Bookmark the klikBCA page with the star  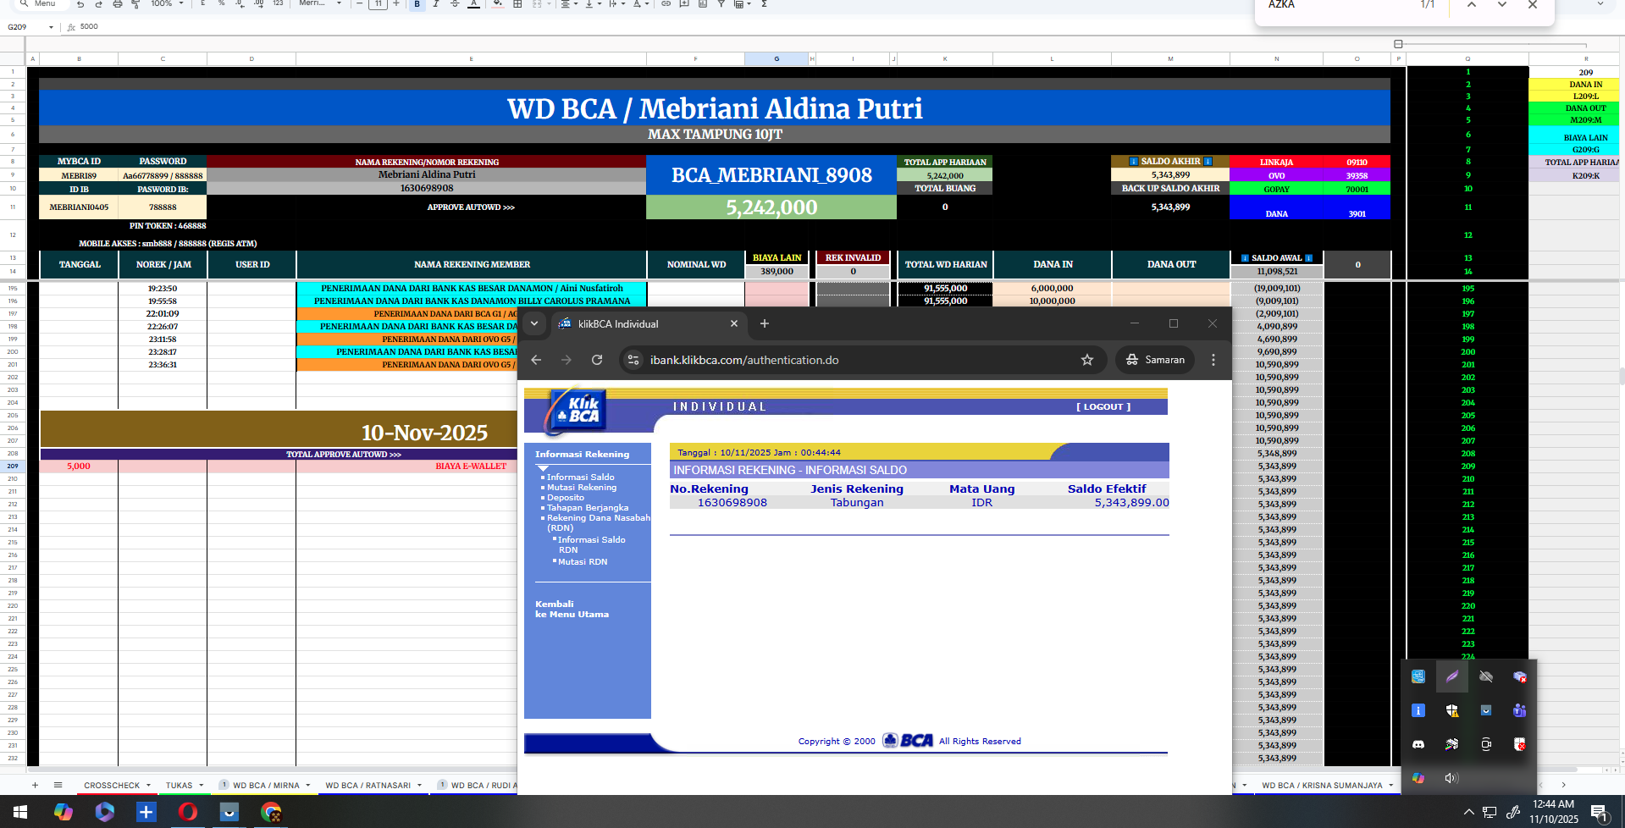coord(1087,360)
